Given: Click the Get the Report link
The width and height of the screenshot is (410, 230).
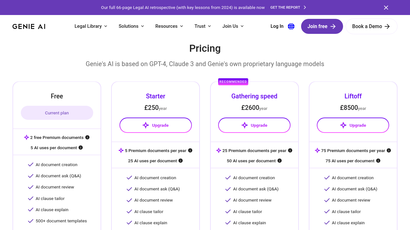Looking at the screenshot, I should (x=288, y=7).
